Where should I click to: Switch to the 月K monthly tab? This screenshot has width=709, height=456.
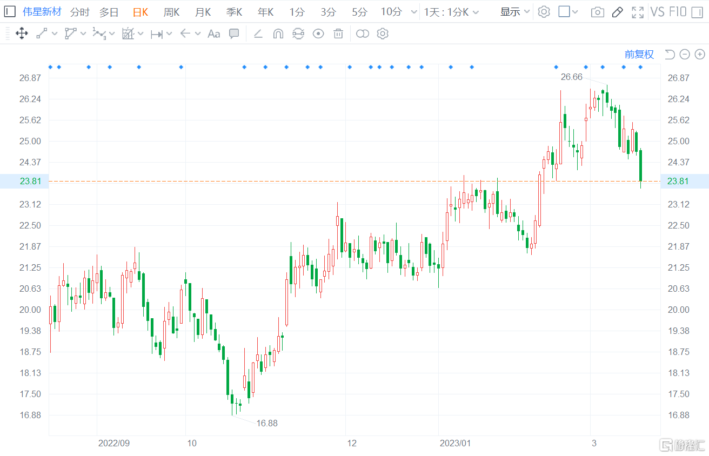(x=203, y=12)
